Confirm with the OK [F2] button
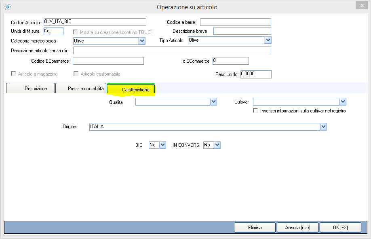 pos(340,228)
